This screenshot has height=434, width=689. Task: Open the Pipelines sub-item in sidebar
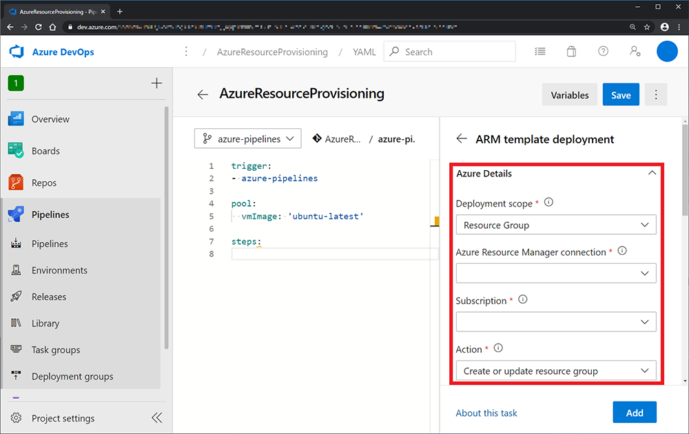[50, 244]
